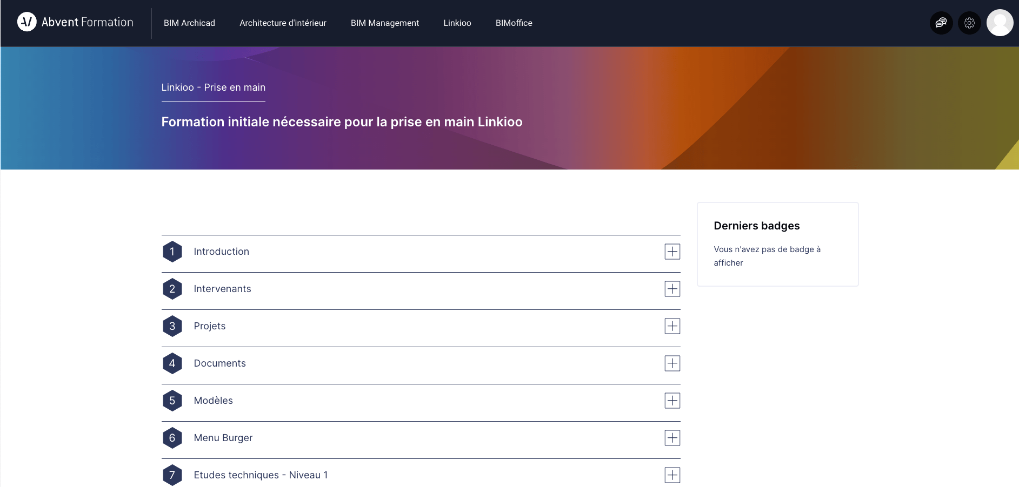Expand the Documents section
Screen dimensions: 1019x487
(x=672, y=363)
